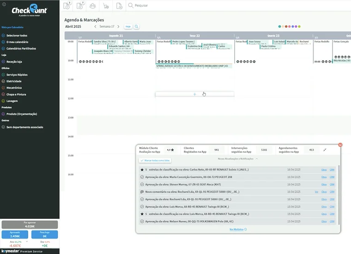This screenshot has width=351, height=254.
Task: Collapse sidebar with the back arrow icon
Action: [4, 4]
